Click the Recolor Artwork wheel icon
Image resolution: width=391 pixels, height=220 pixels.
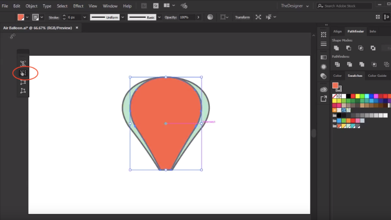point(210,17)
